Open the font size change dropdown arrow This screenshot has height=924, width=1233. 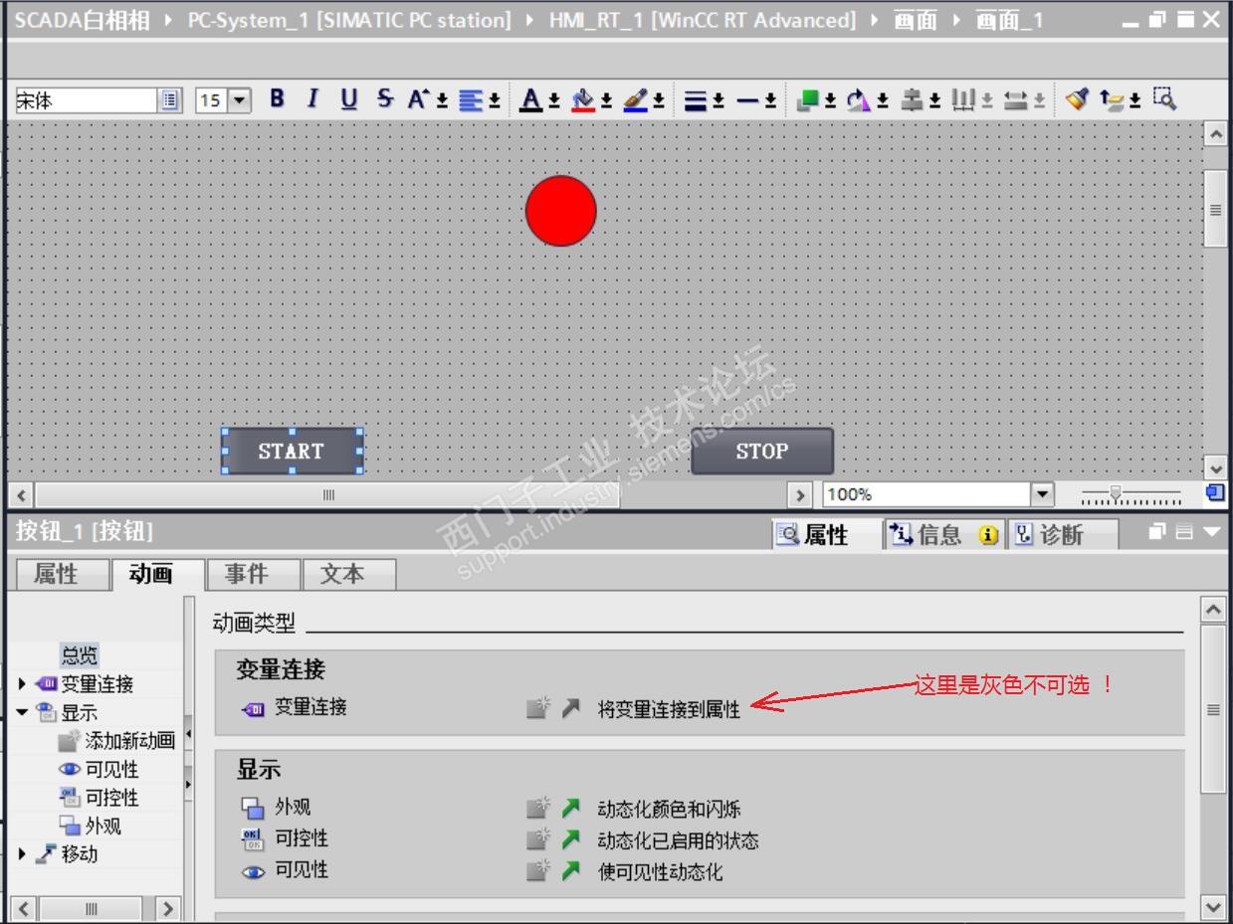coord(442,101)
